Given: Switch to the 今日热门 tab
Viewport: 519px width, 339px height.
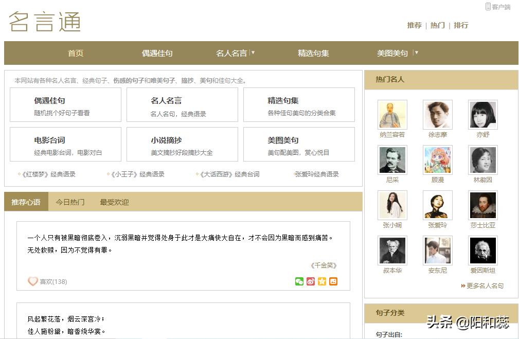Looking at the screenshot, I should click(70, 202).
